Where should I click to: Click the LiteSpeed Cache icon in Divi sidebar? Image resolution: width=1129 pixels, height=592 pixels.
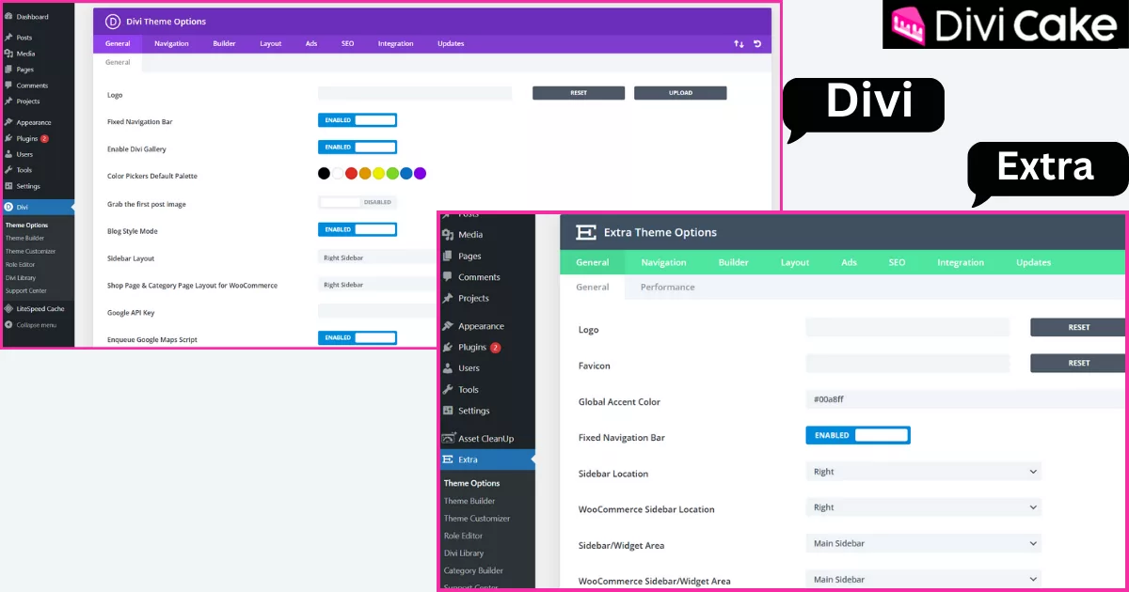coord(8,308)
